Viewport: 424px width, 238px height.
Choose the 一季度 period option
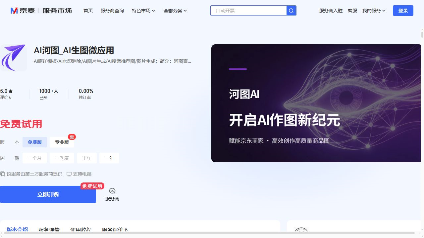(62, 158)
